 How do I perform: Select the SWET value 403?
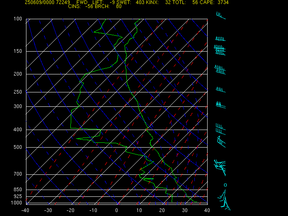point(140,2)
